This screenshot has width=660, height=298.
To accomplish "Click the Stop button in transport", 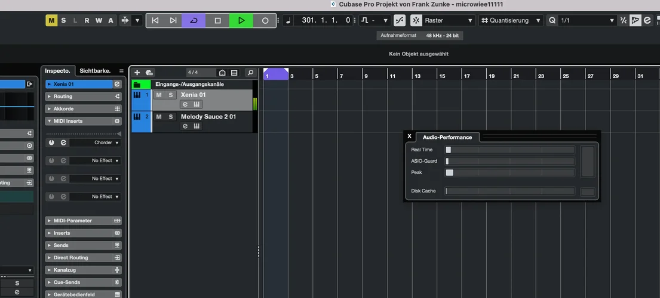I will click(x=217, y=20).
